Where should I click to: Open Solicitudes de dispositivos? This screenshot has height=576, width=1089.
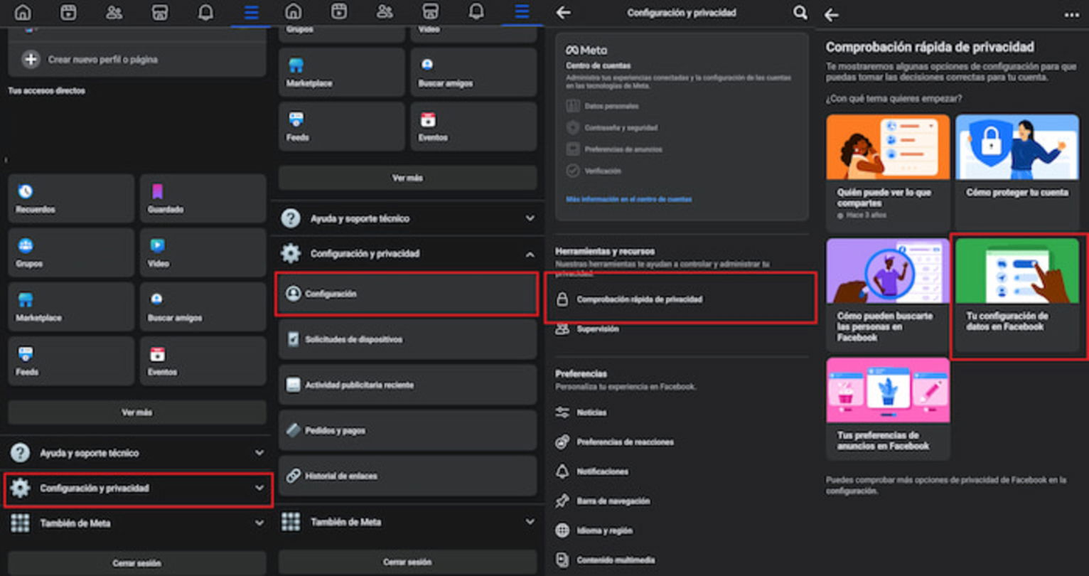click(407, 339)
